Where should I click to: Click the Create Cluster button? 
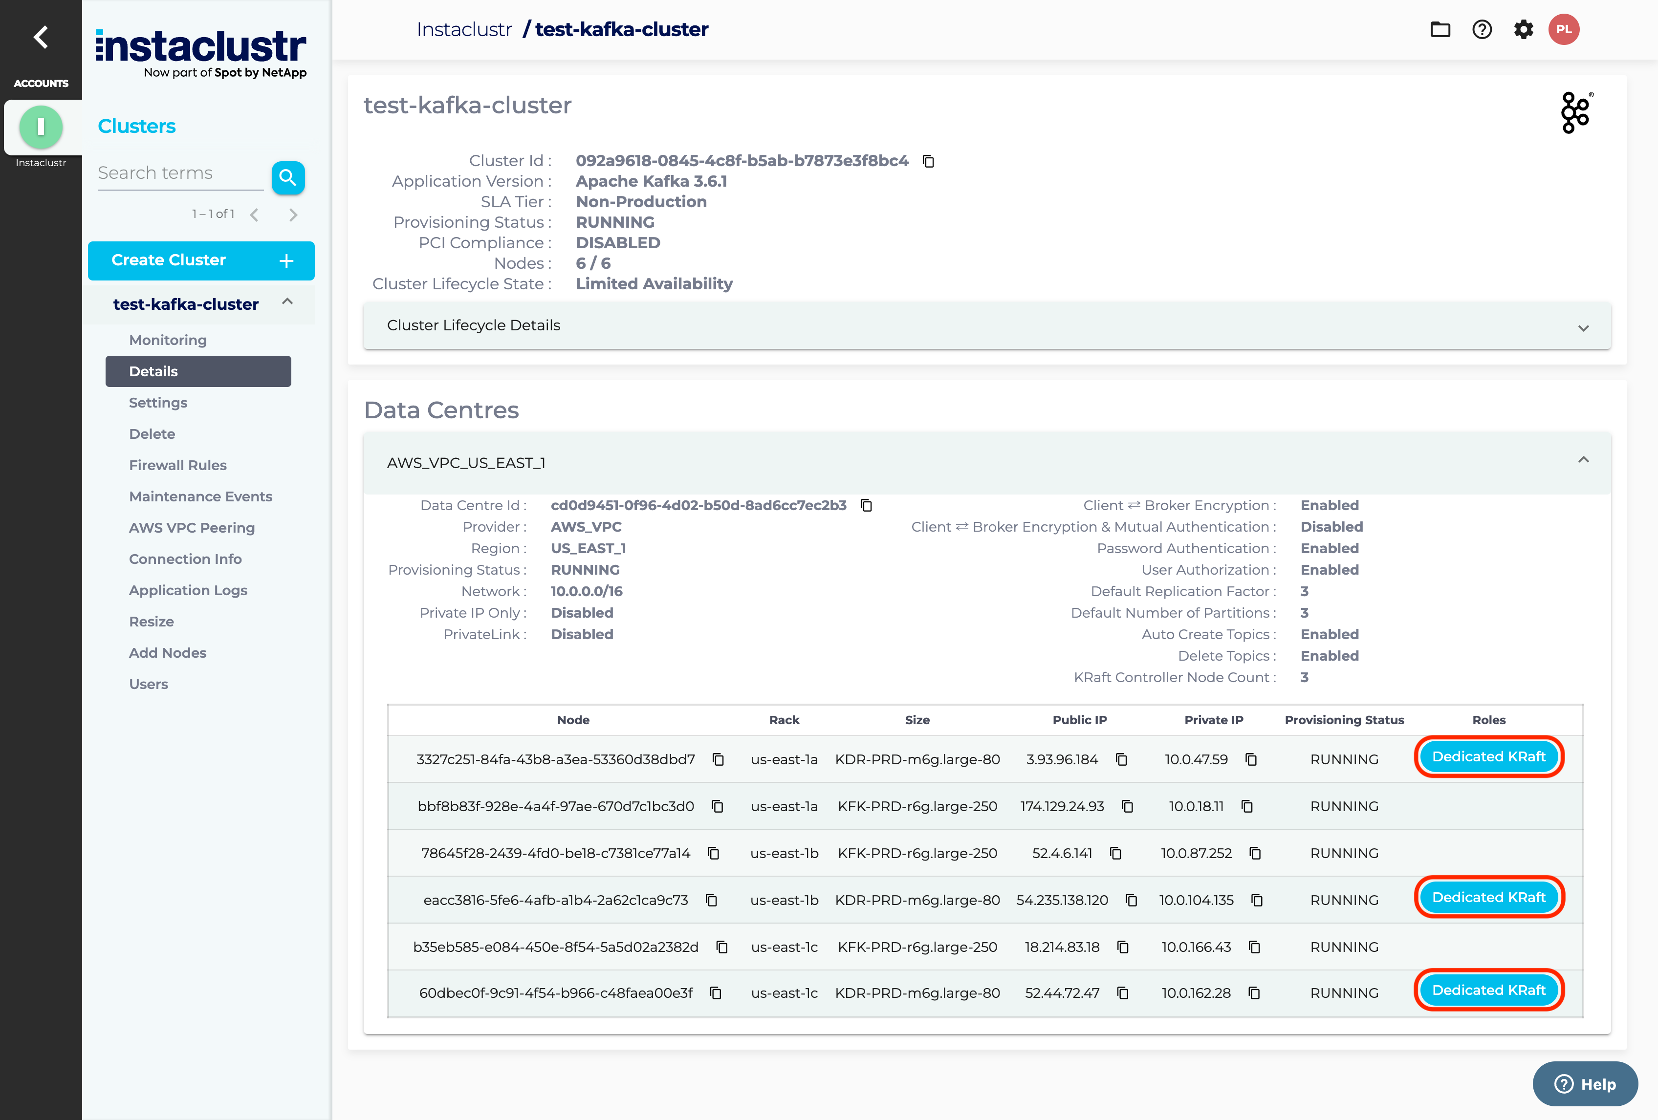pyautogui.click(x=201, y=260)
